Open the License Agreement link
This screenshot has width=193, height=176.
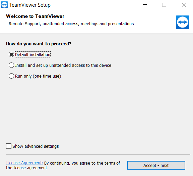pyautogui.click(x=24, y=163)
